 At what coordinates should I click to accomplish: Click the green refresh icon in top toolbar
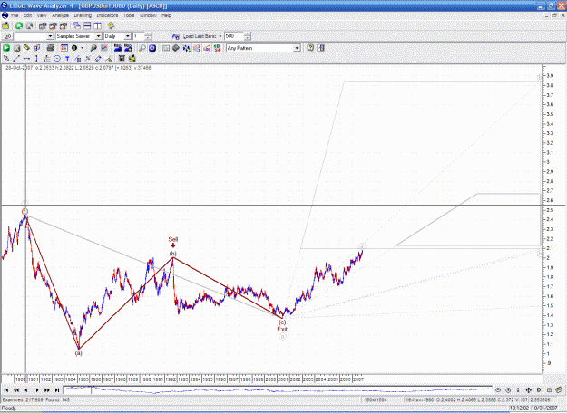(19, 25)
